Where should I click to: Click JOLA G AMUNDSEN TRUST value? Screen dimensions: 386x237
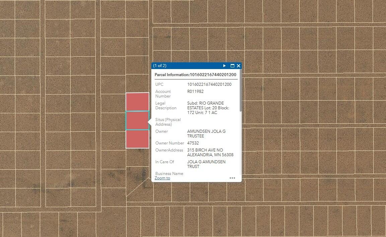(206, 164)
